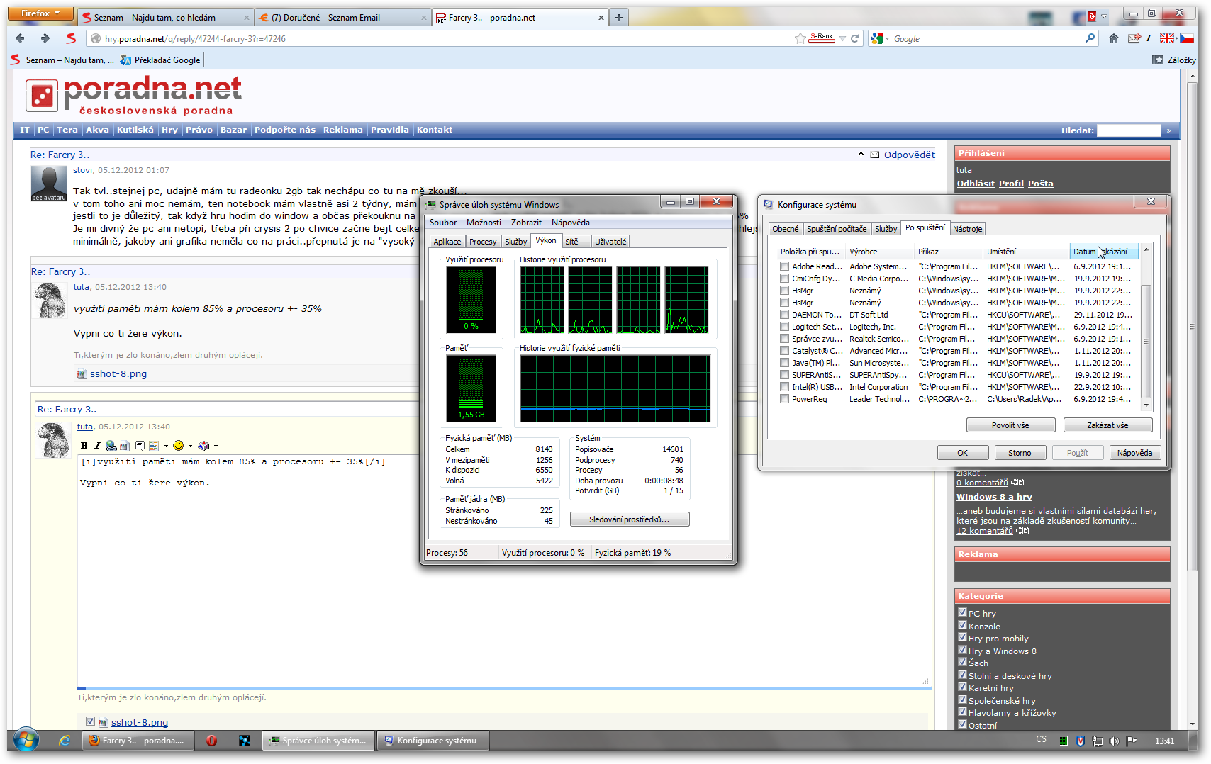Click the mail notification envelope icon
Viewport: 1211px width, 764px height.
pos(1134,38)
